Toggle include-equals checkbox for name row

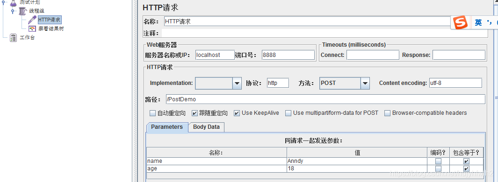click(466, 161)
